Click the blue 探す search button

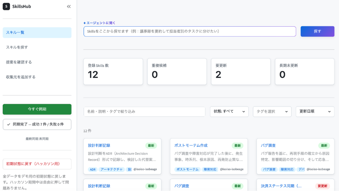317,31
